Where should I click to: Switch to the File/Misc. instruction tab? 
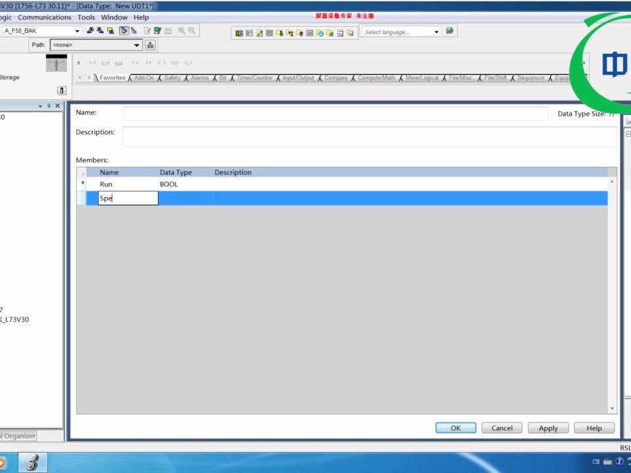461,78
